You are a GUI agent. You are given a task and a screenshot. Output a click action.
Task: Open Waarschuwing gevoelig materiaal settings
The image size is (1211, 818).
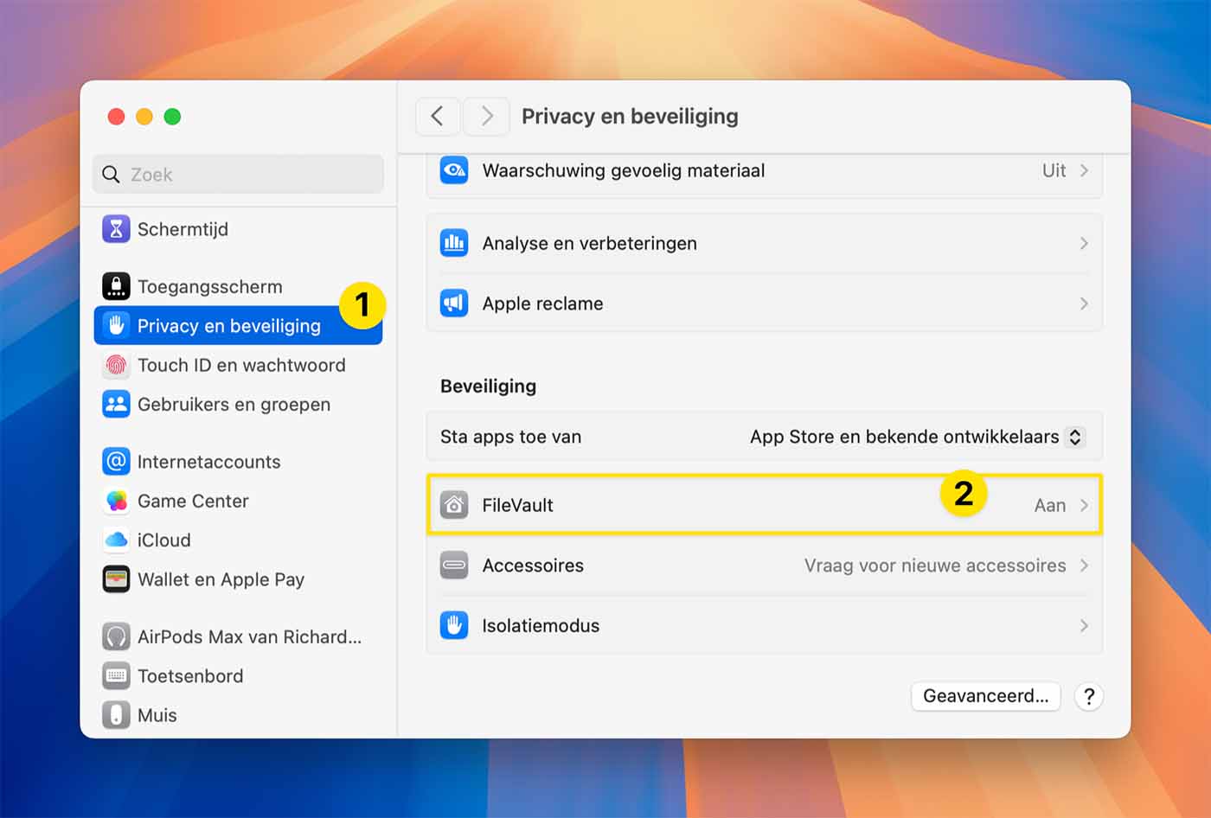tap(761, 170)
